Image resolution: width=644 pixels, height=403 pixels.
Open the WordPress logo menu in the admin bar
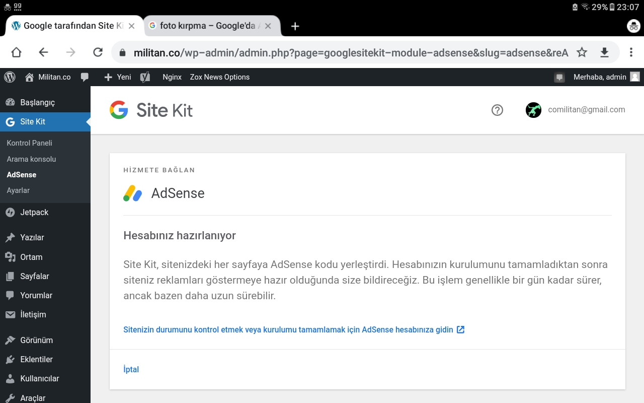10,77
